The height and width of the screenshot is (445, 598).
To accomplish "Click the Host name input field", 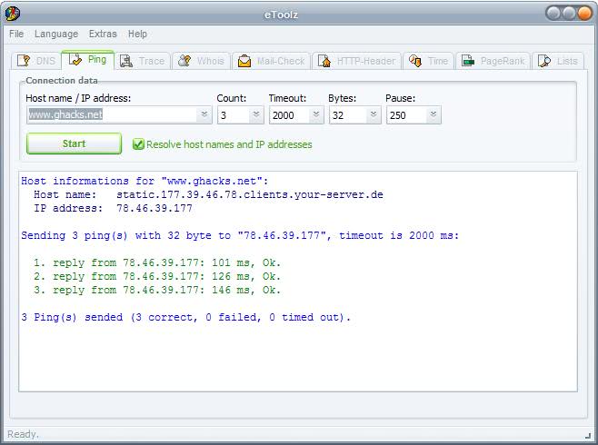I will click(x=111, y=115).
